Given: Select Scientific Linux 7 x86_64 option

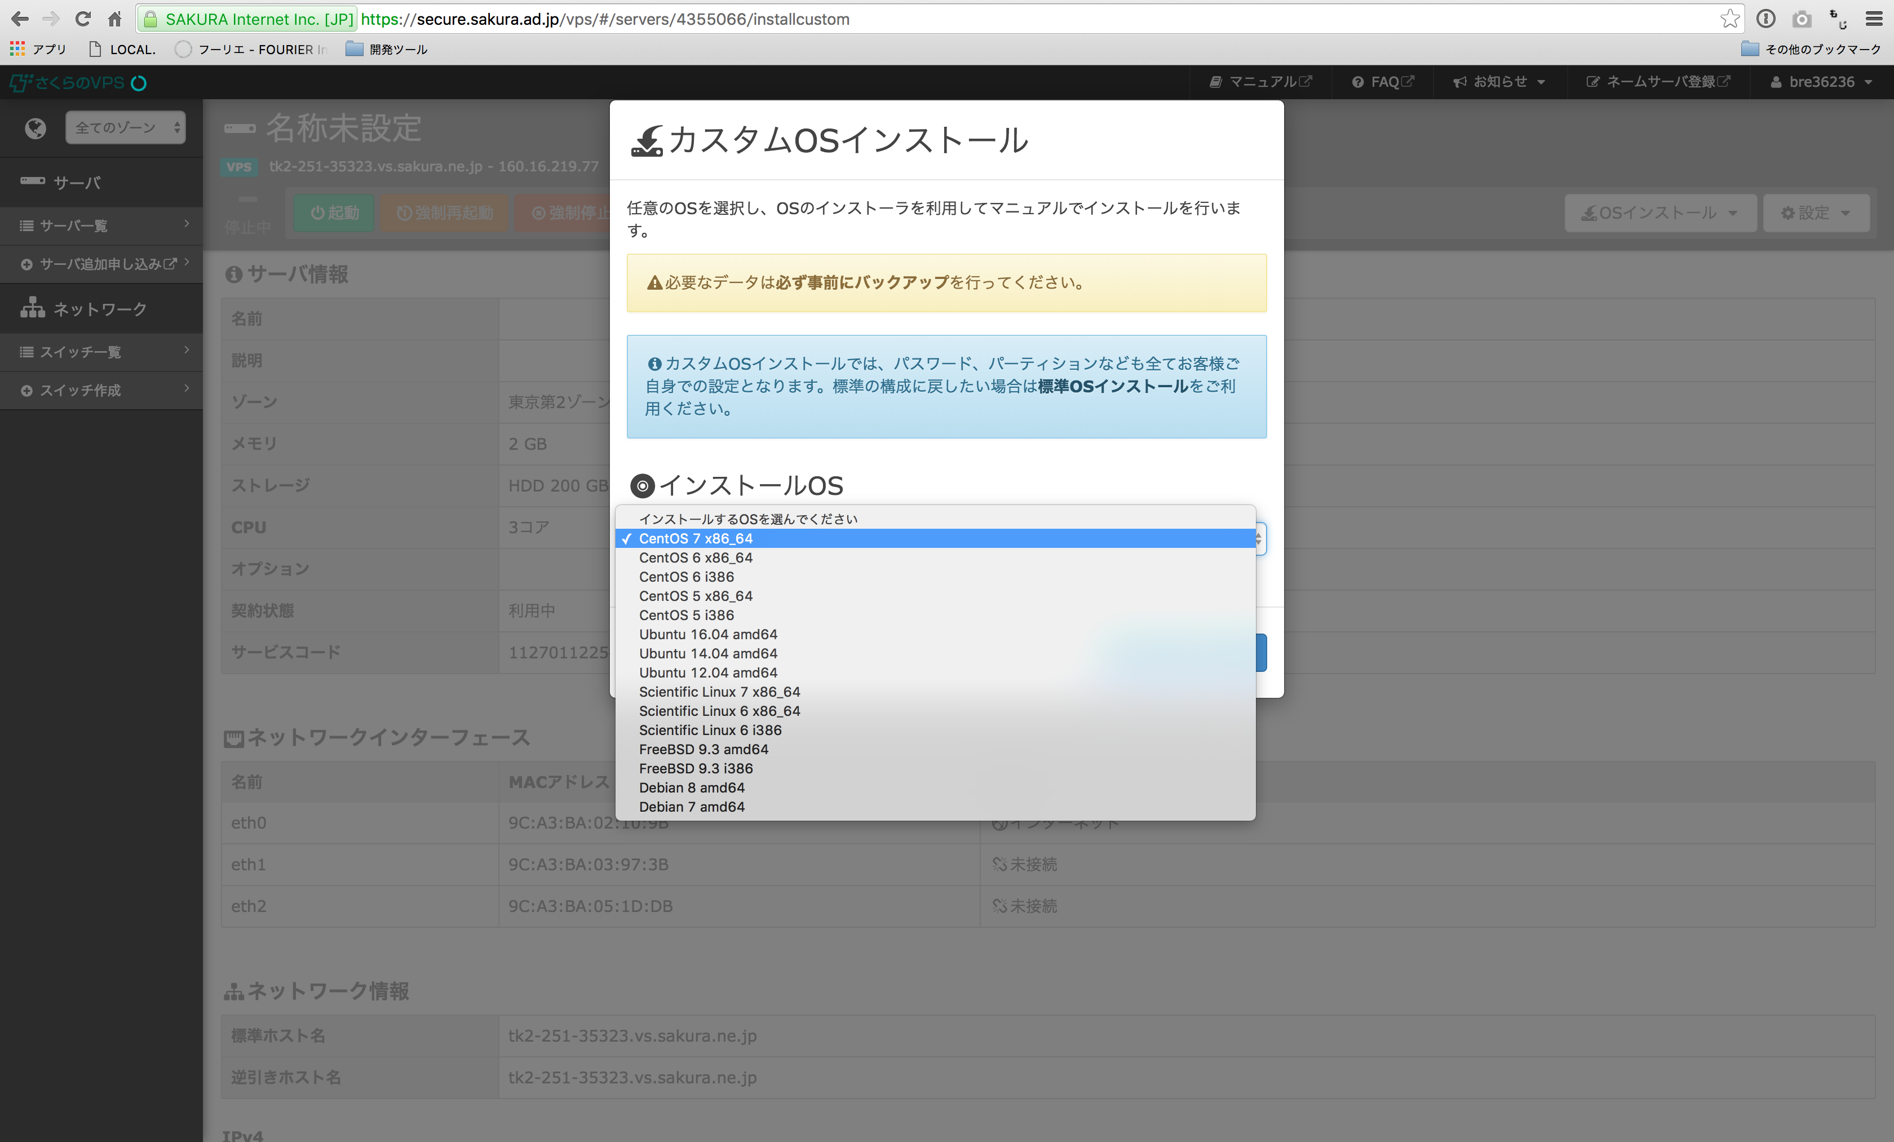Looking at the screenshot, I should [x=936, y=692].
